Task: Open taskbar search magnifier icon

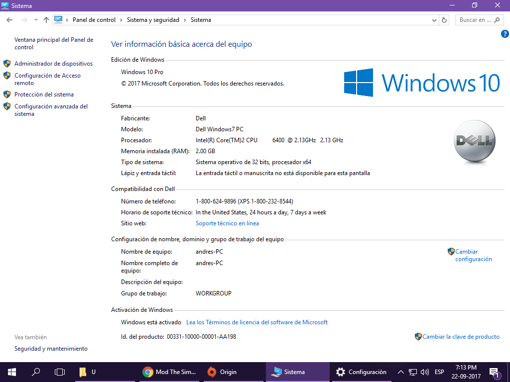Action: point(36,372)
